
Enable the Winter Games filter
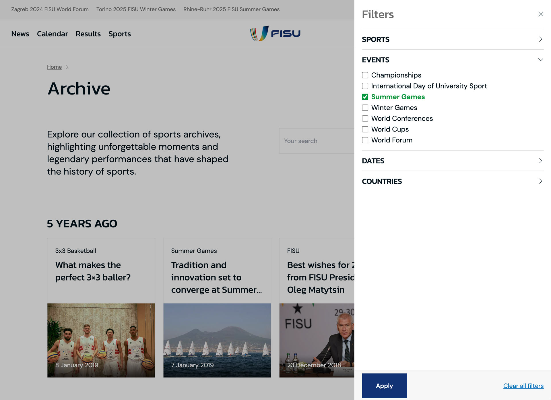(365, 108)
